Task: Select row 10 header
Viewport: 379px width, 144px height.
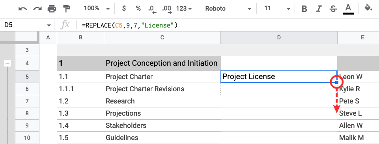Action: 27,138
